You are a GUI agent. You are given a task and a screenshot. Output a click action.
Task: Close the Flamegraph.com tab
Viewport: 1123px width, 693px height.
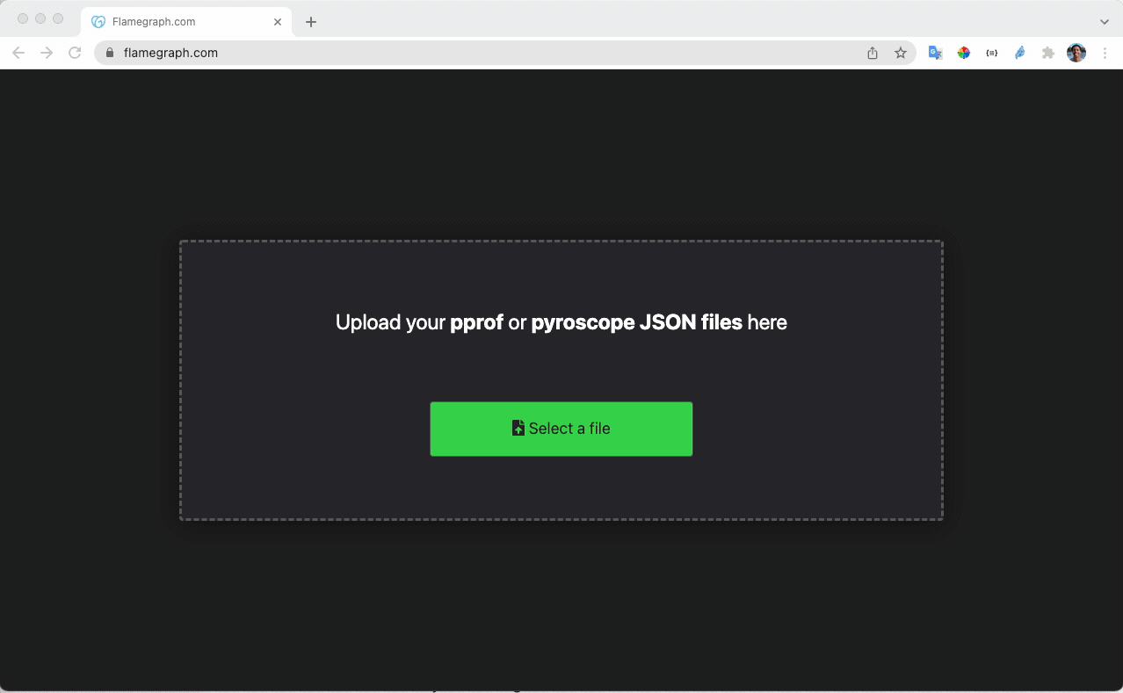[x=278, y=22]
